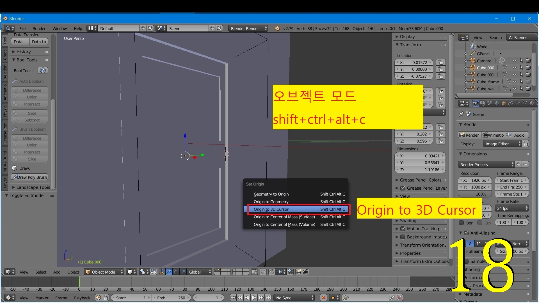Select the translate manipulator arrow icon
The width and height of the screenshot is (539, 303).
169,272
